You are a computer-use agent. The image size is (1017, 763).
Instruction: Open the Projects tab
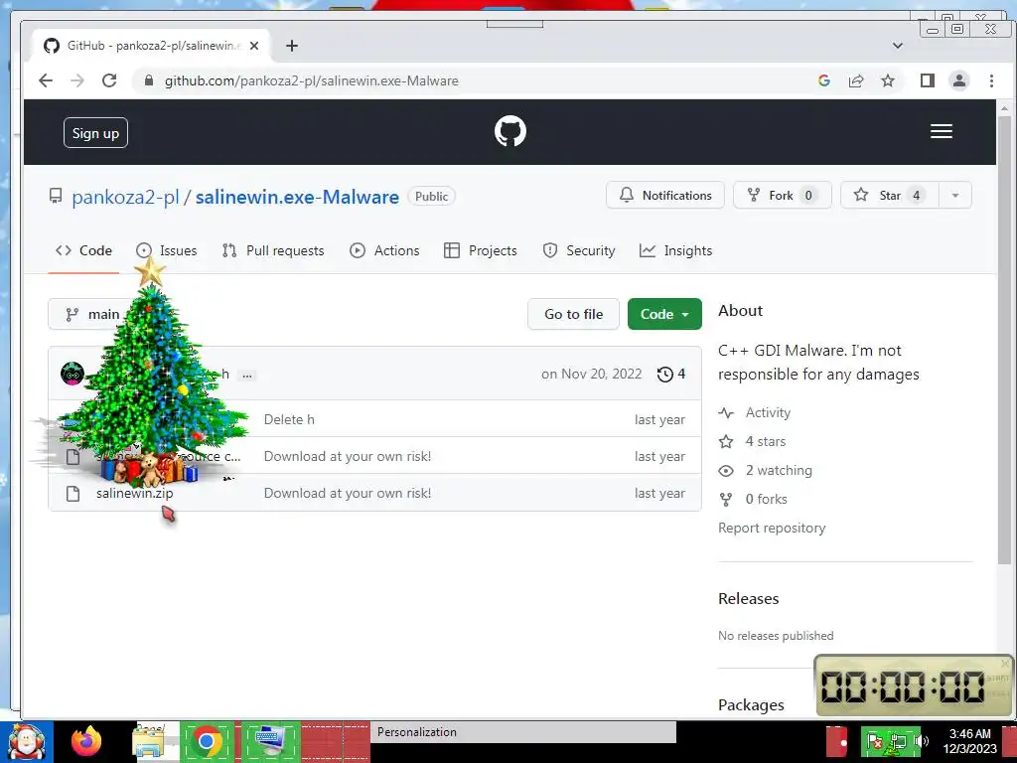(x=481, y=250)
